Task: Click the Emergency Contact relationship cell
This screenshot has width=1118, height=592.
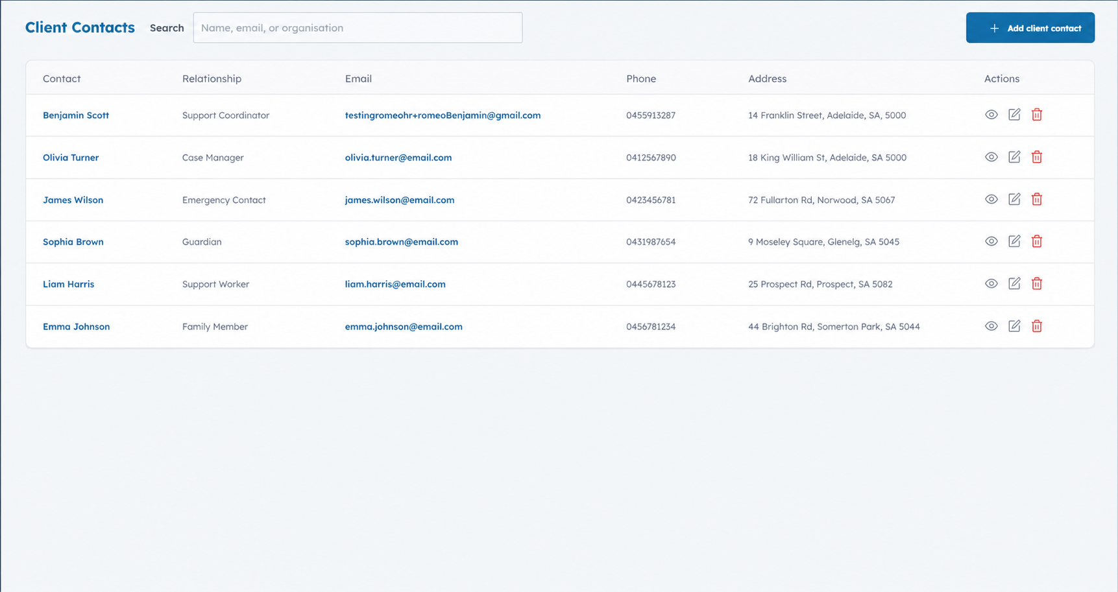Action: pyautogui.click(x=224, y=200)
